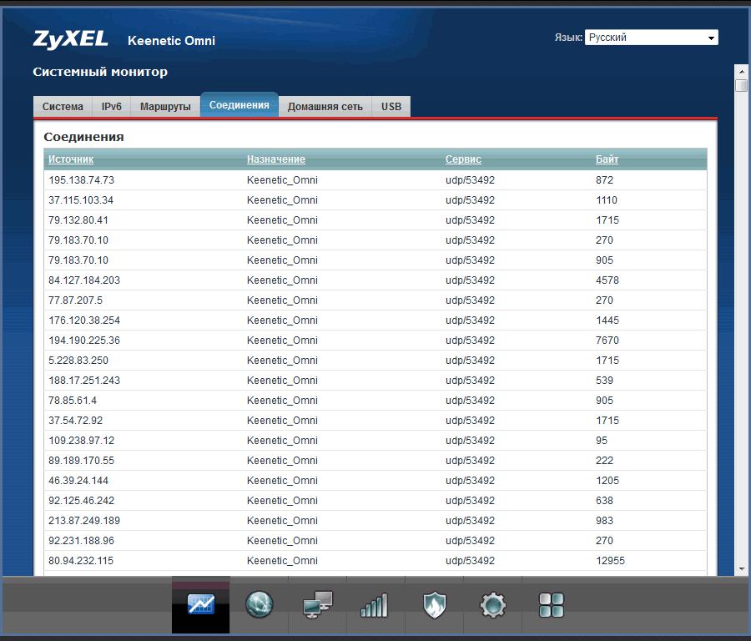The height and width of the screenshot is (641, 751).
Task: Sort connections by Назначение column
Action: coord(276,159)
